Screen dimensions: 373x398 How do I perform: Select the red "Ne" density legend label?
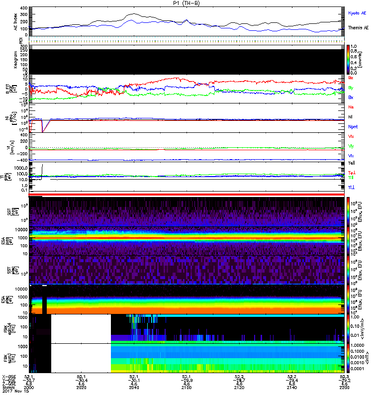click(x=351, y=107)
